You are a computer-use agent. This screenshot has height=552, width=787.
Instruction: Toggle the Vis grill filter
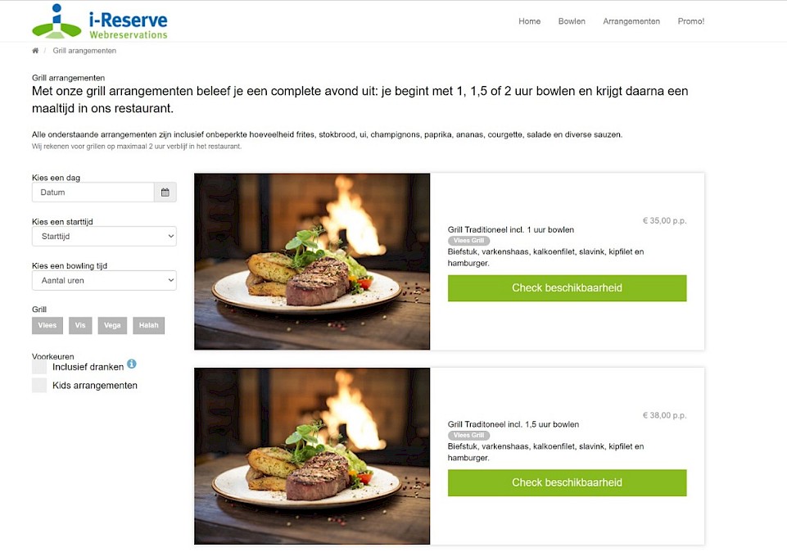[80, 325]
